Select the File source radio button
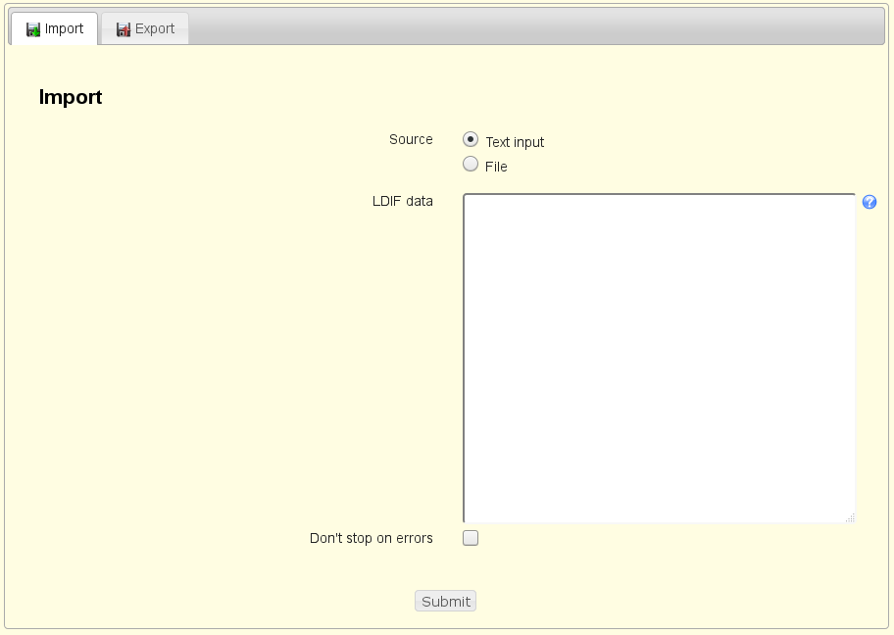894x635 pixels. [x=471, y=165]
